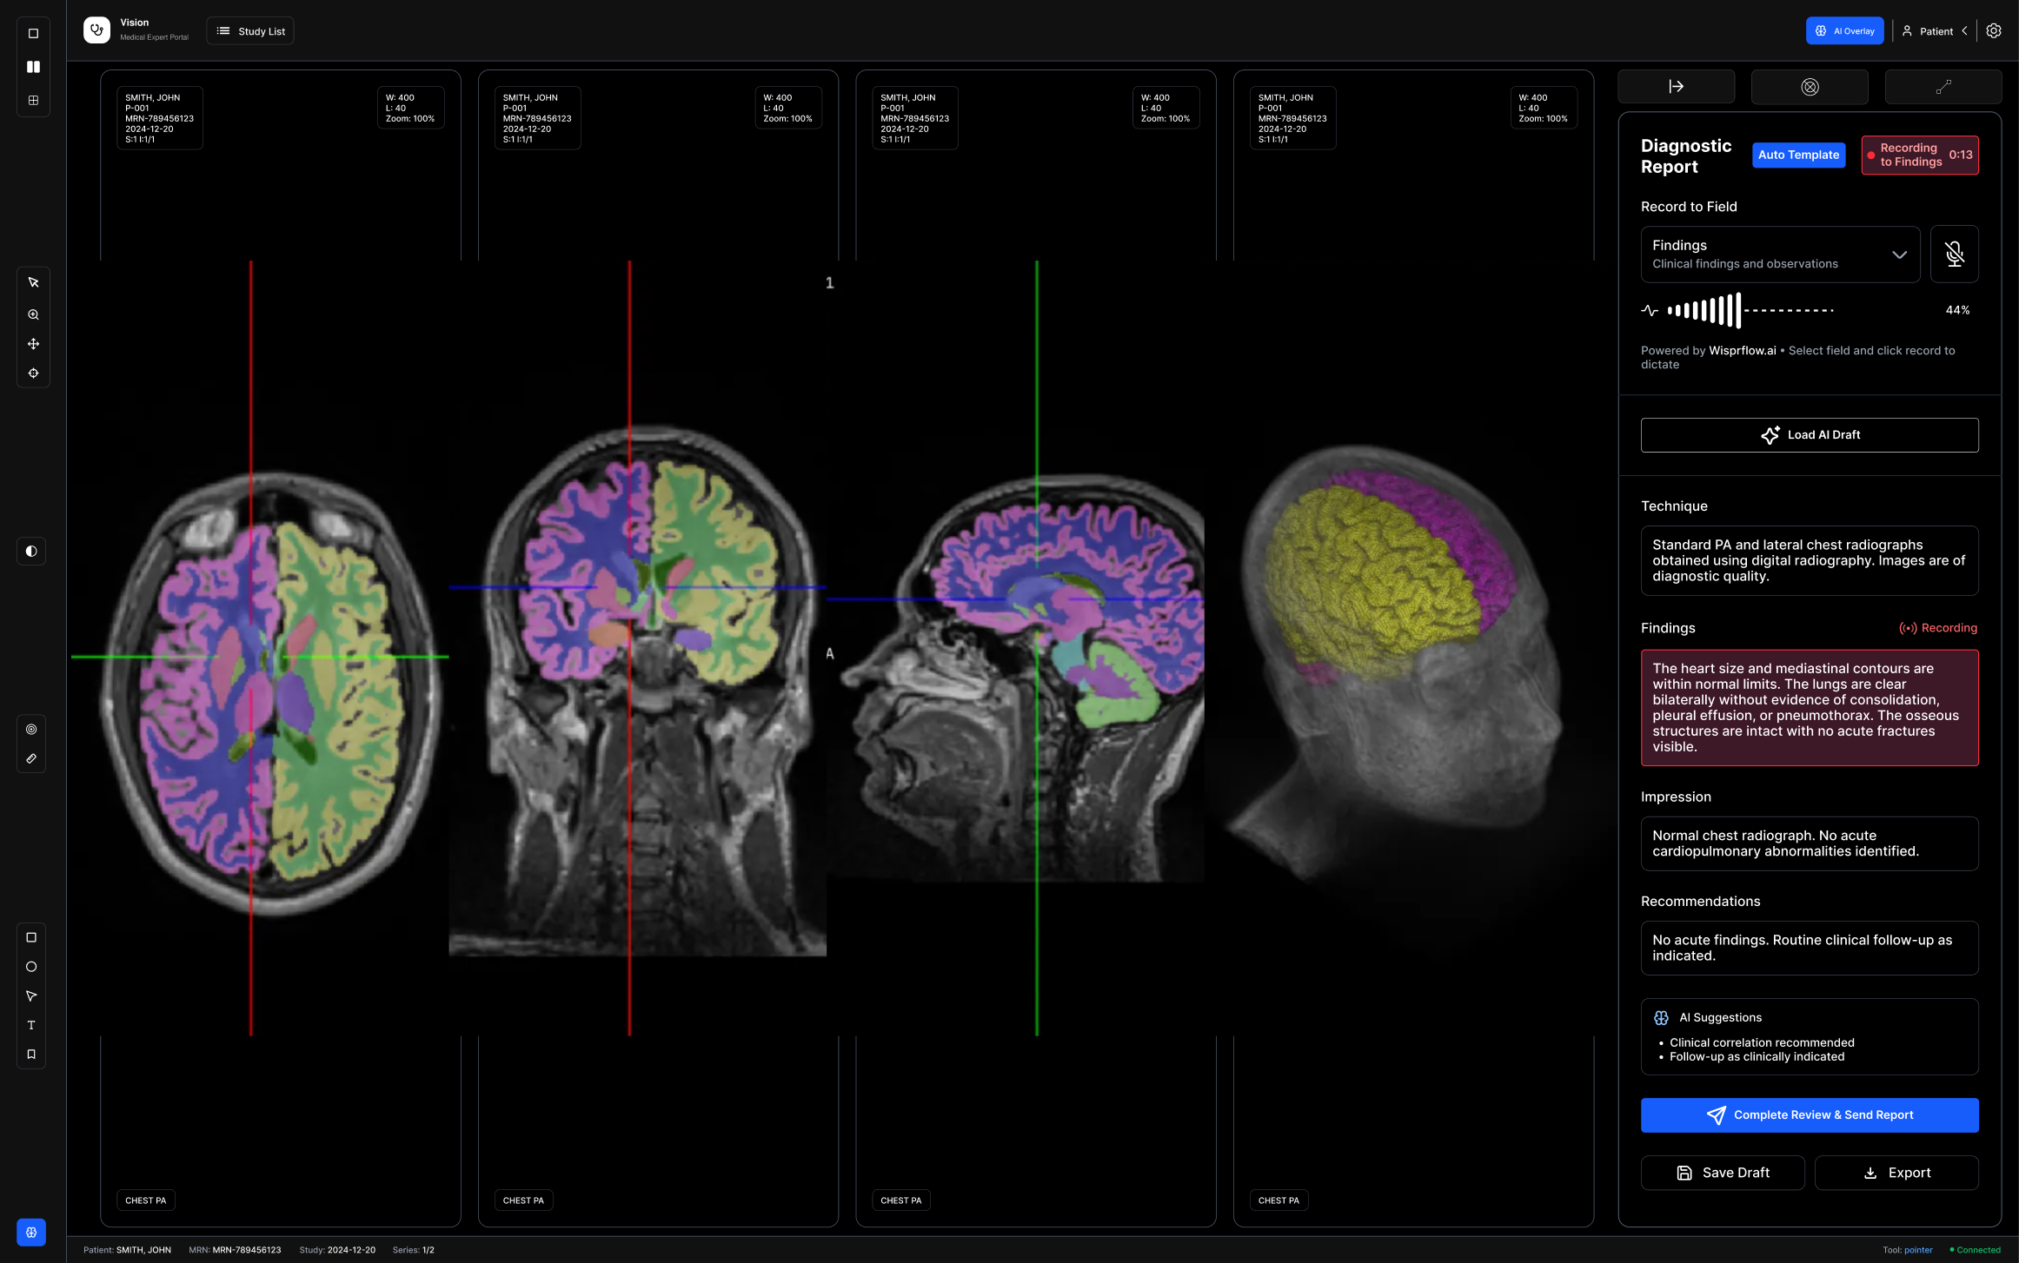Click the Auto Template button

pyautogui.click(x=1798, y=155)
